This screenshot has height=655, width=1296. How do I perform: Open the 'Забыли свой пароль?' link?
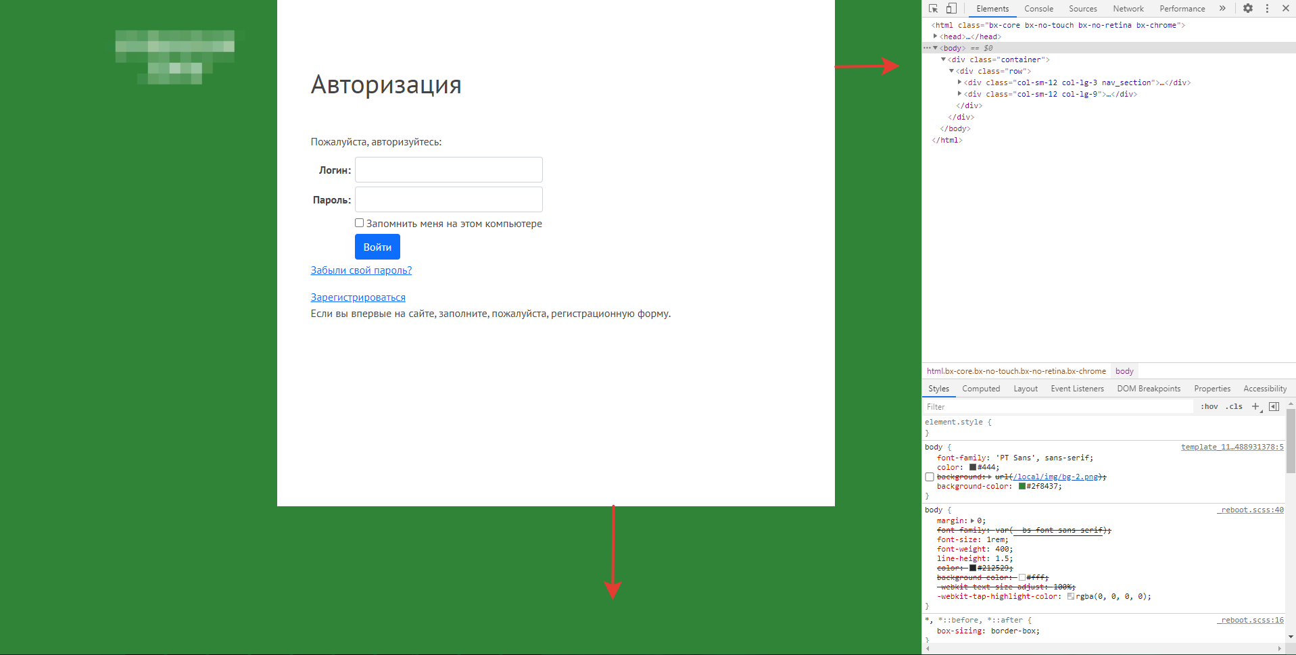361,270
